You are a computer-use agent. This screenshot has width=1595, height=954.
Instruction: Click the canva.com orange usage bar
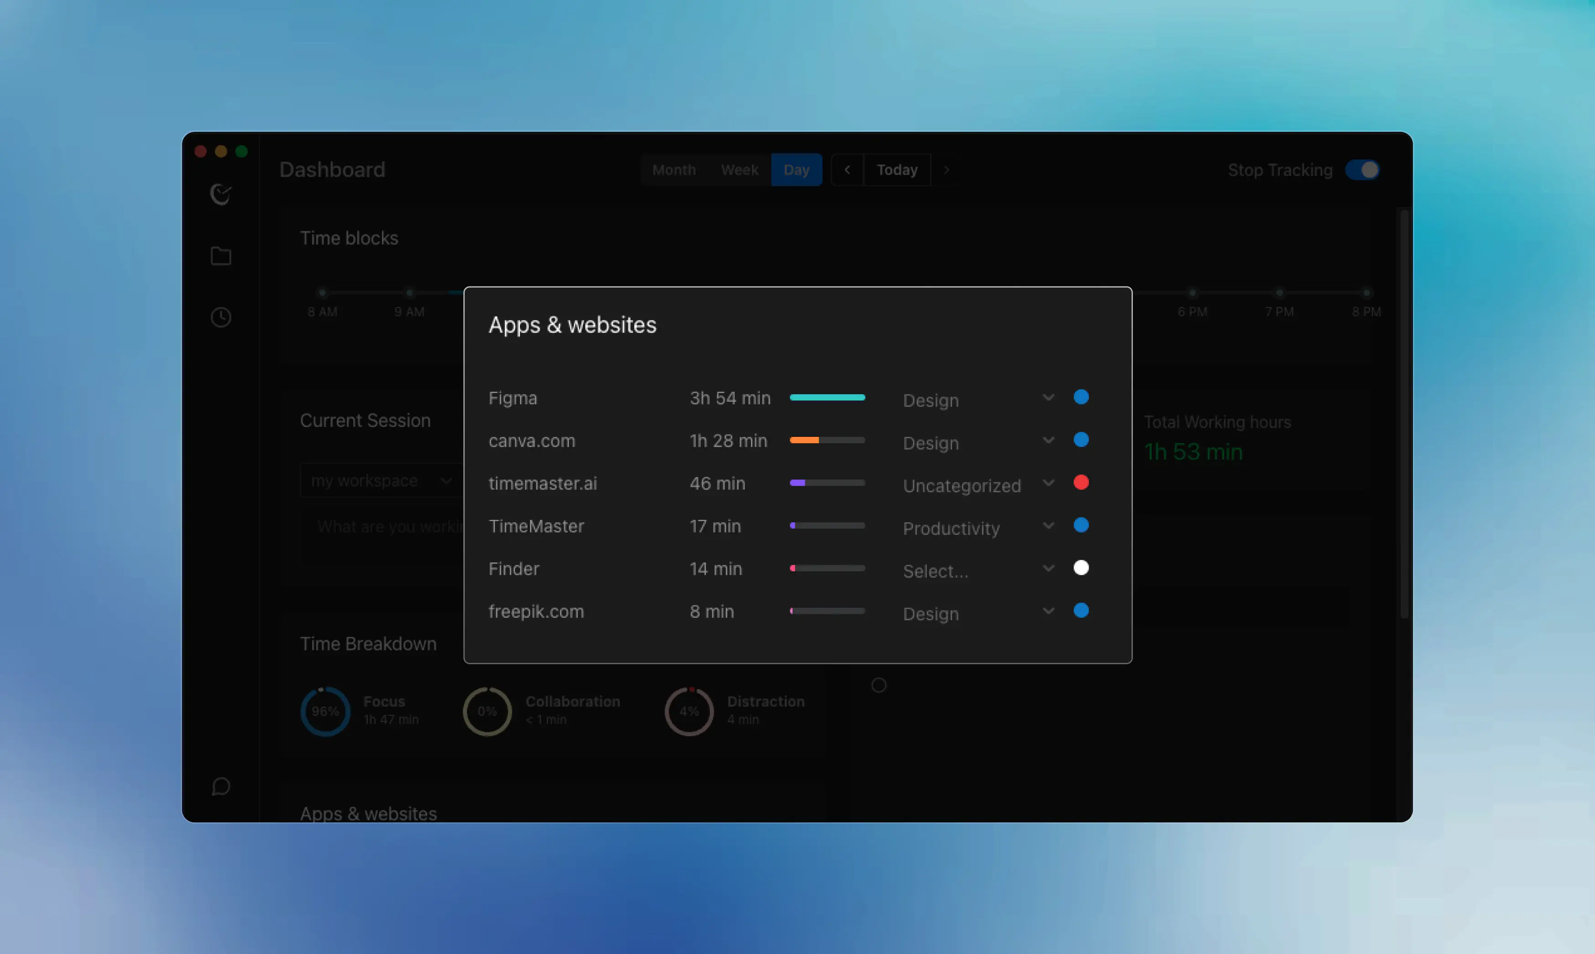(x=827, y=441)
